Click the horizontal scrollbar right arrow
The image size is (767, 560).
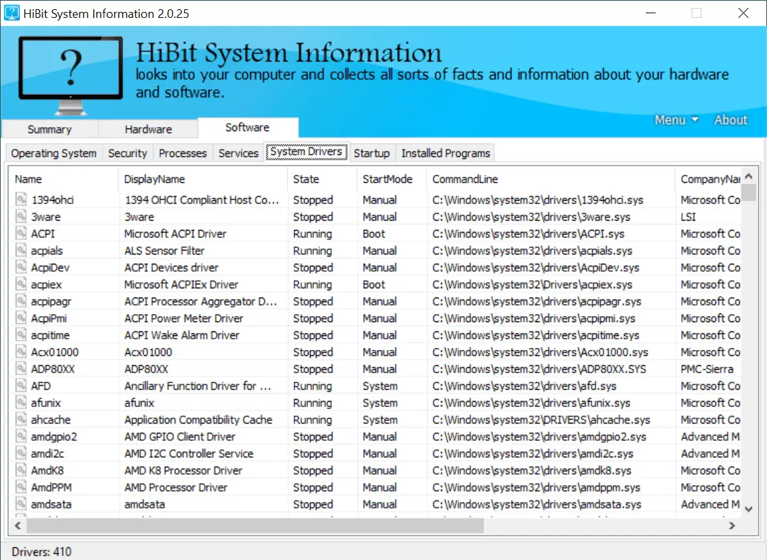pyautogui.click(x=733, y=526)
